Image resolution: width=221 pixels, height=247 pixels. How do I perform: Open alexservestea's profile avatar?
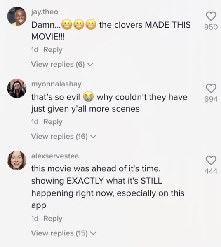[17, 161]
